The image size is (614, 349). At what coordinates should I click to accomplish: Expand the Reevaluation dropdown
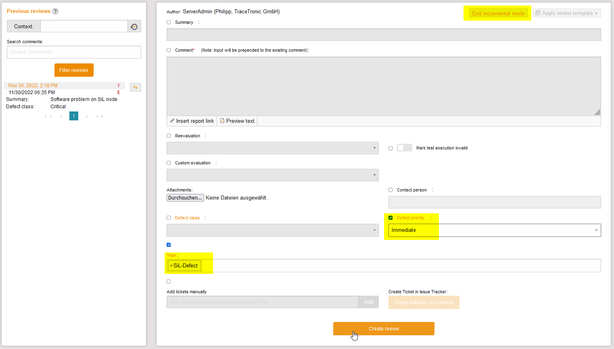(272, 148)
